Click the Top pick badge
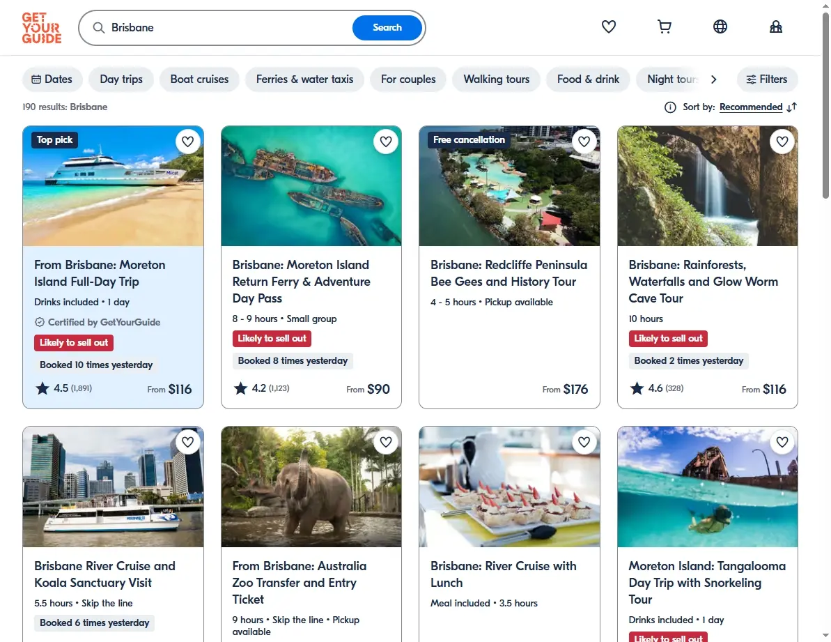This screenshot has width=831, height=642. pos(54,140)
